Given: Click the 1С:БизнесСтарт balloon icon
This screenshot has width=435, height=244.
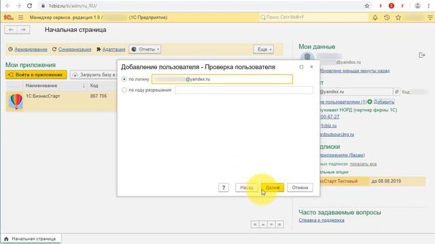Looking at the screenshot, I should point(16,101).
